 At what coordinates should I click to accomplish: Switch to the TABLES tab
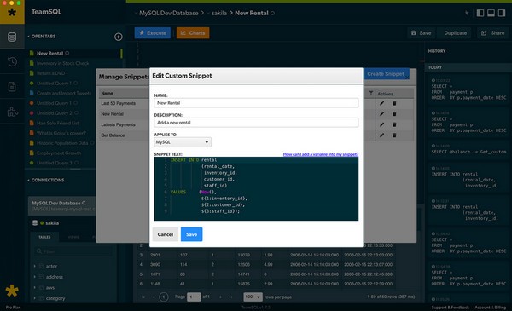[44, 237]
